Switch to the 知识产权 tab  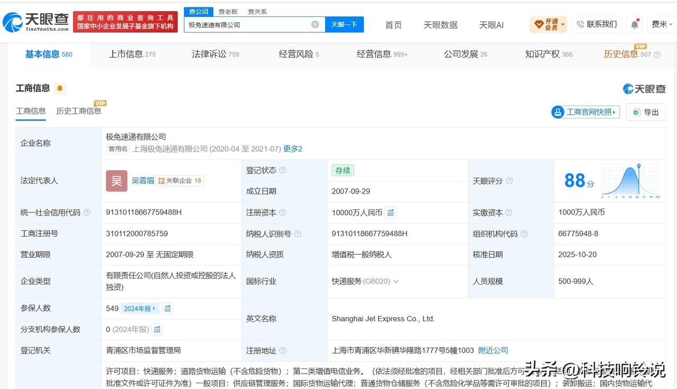point(548,54)
